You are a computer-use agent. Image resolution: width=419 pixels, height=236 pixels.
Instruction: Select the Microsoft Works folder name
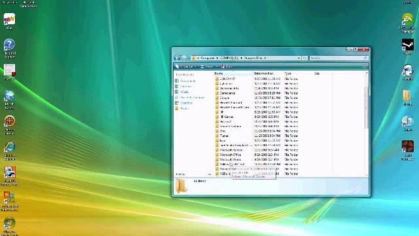point(230,159)
